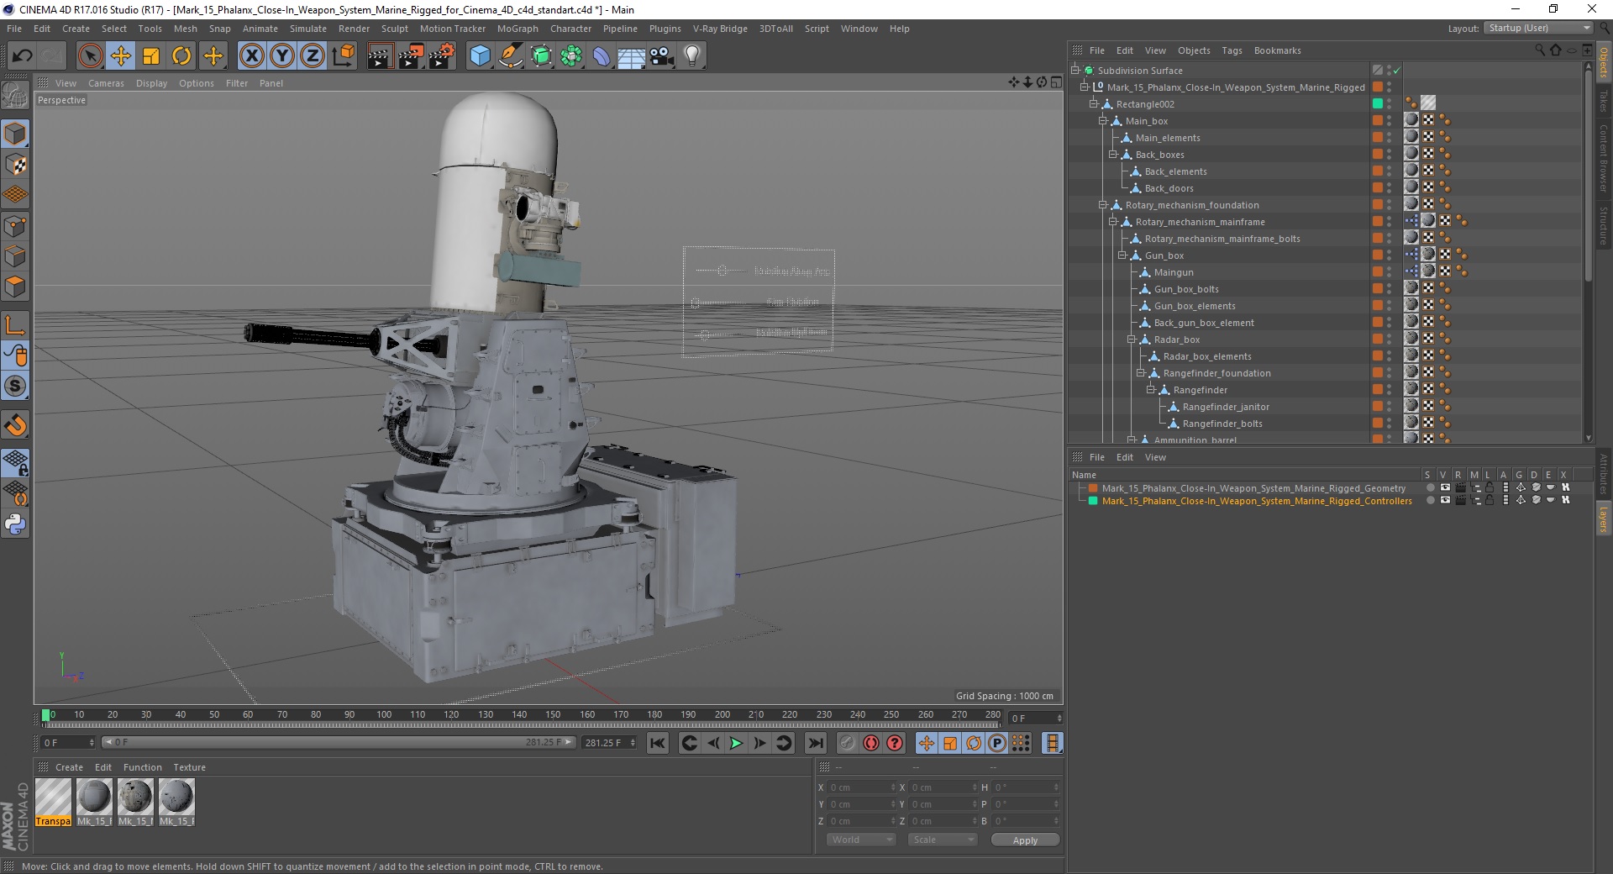The height and width of the screenshot is (874, 1613).
Task: Open Object Manager Tags menu
Action: pos(1232,50)
